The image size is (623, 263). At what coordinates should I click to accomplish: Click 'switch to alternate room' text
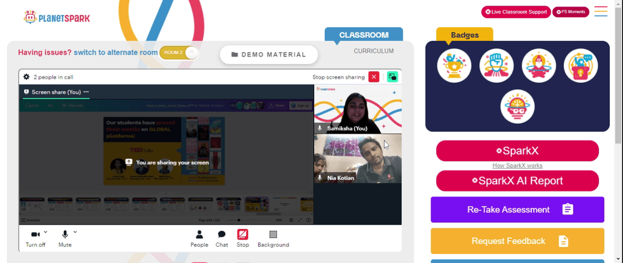coord(116,52)
